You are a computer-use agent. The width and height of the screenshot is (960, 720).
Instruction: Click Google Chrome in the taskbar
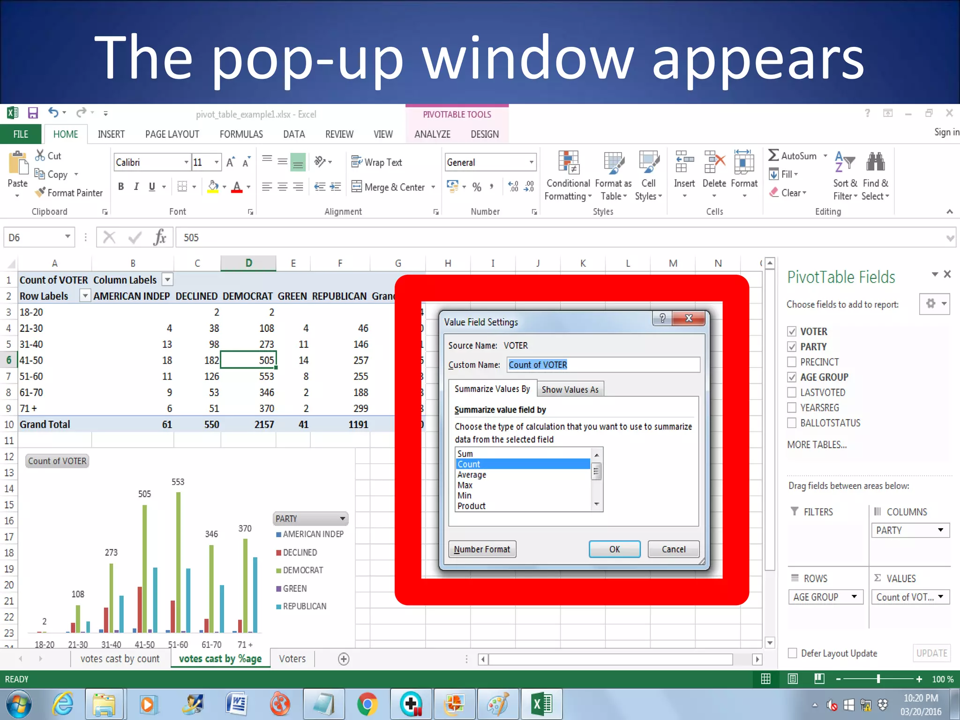[x=367, y=704]
